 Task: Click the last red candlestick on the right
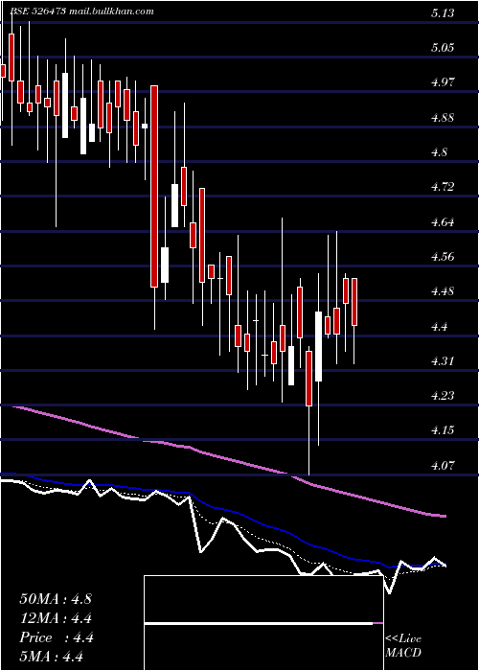(x=354, y=302)
